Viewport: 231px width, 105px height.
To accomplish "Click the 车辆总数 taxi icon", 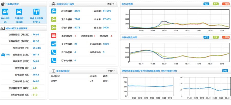I will (x=19, y=12).
